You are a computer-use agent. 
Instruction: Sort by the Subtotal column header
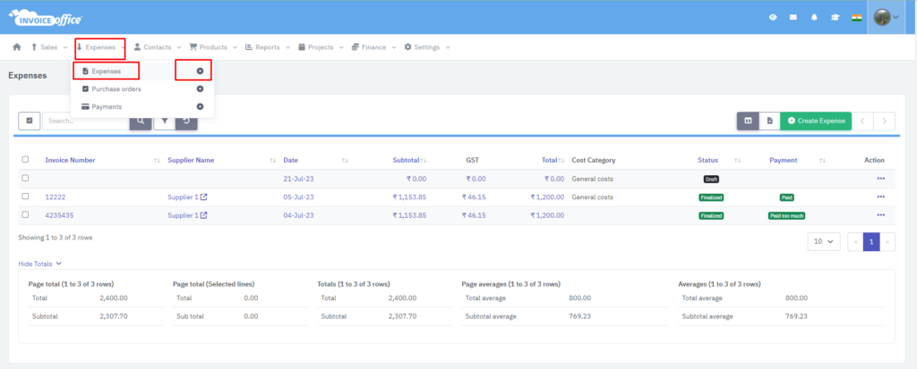coord(406,160)
